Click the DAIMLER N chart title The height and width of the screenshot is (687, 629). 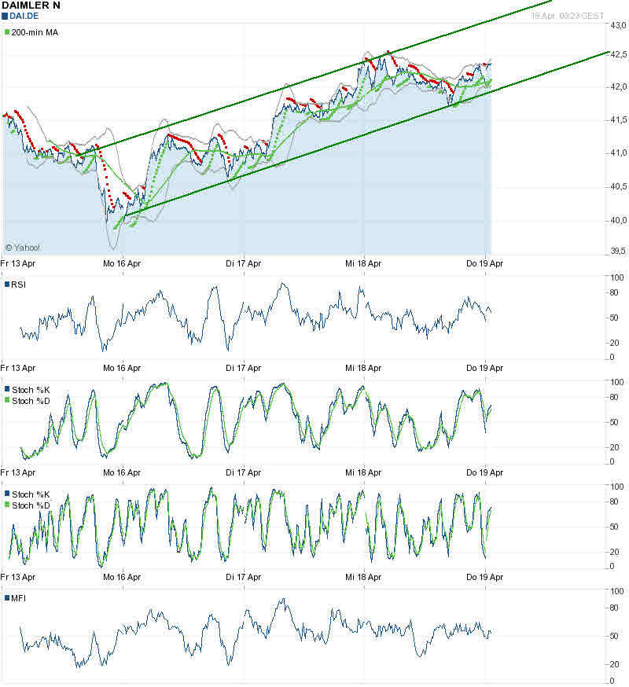tap(31, 5)
